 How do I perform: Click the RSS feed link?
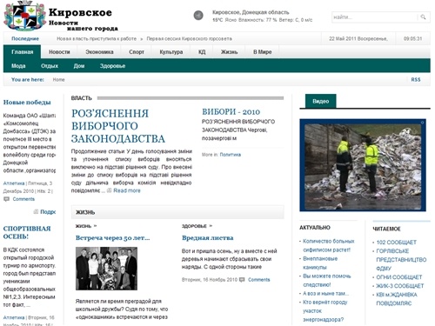416,79
